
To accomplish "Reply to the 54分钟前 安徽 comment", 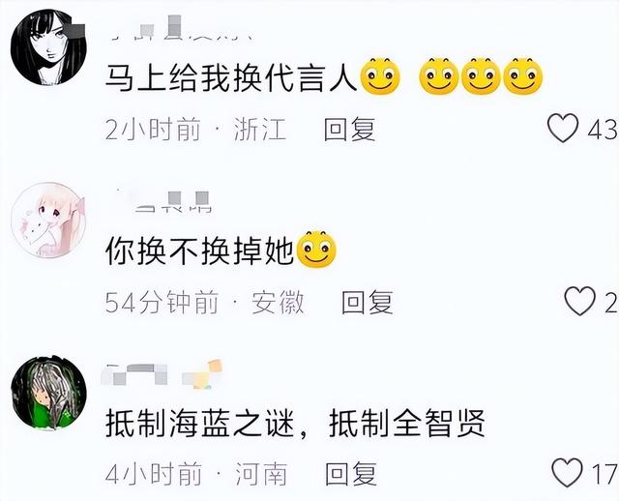I will [x=368, y=302].
